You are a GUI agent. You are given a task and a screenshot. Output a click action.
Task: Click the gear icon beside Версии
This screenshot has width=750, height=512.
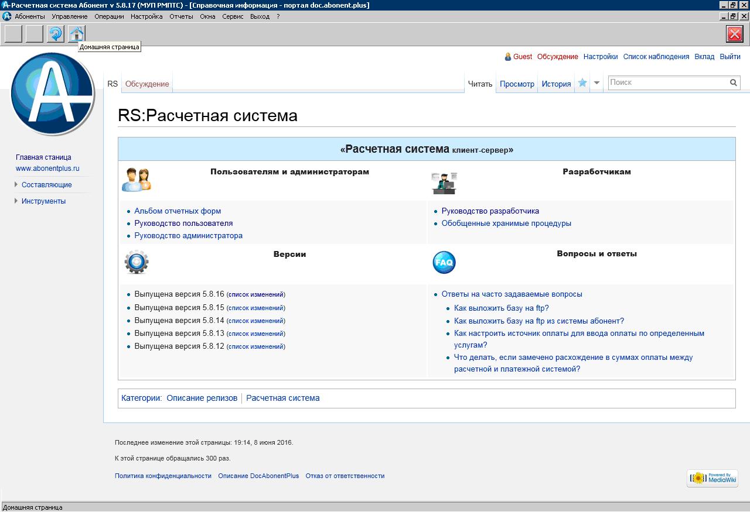[x=137, y=262]
